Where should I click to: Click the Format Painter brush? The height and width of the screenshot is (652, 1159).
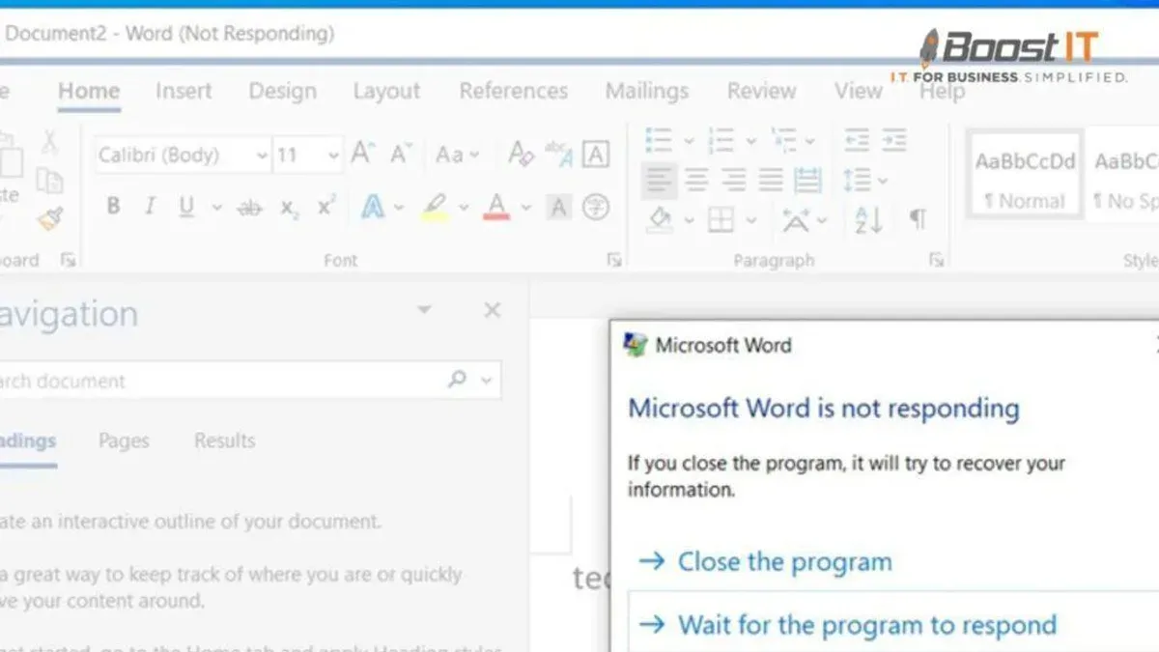(x=50, y=218)
